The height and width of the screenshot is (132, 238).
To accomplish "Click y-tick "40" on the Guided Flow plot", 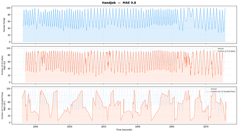I will (x=9, y=109).
